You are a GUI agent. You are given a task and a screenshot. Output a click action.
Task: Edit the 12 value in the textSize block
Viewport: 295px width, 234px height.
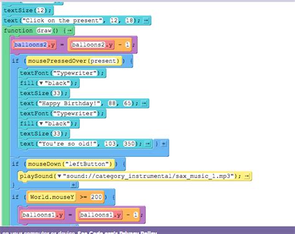click(x=40, y=11)
